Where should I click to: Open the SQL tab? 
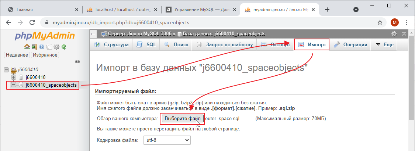point(146,45)
